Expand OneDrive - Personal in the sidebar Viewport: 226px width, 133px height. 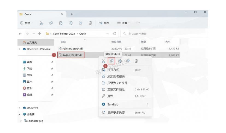tap(19, 49)
